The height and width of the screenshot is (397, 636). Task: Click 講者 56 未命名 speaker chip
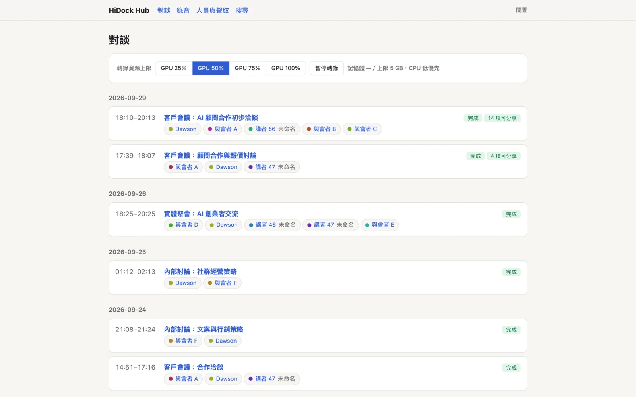point(272,129)
